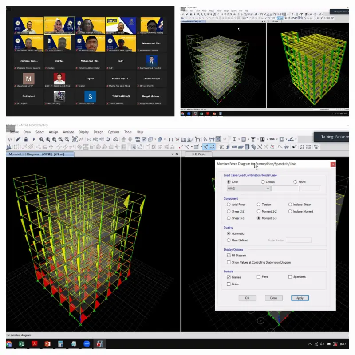
Task: Check the Piers include option
Action: (259, 277)
